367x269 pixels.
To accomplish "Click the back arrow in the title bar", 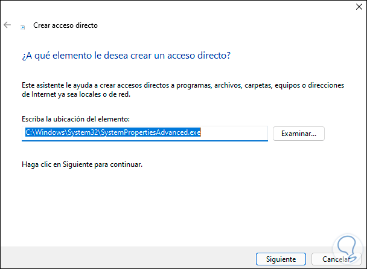I will 7,25.
